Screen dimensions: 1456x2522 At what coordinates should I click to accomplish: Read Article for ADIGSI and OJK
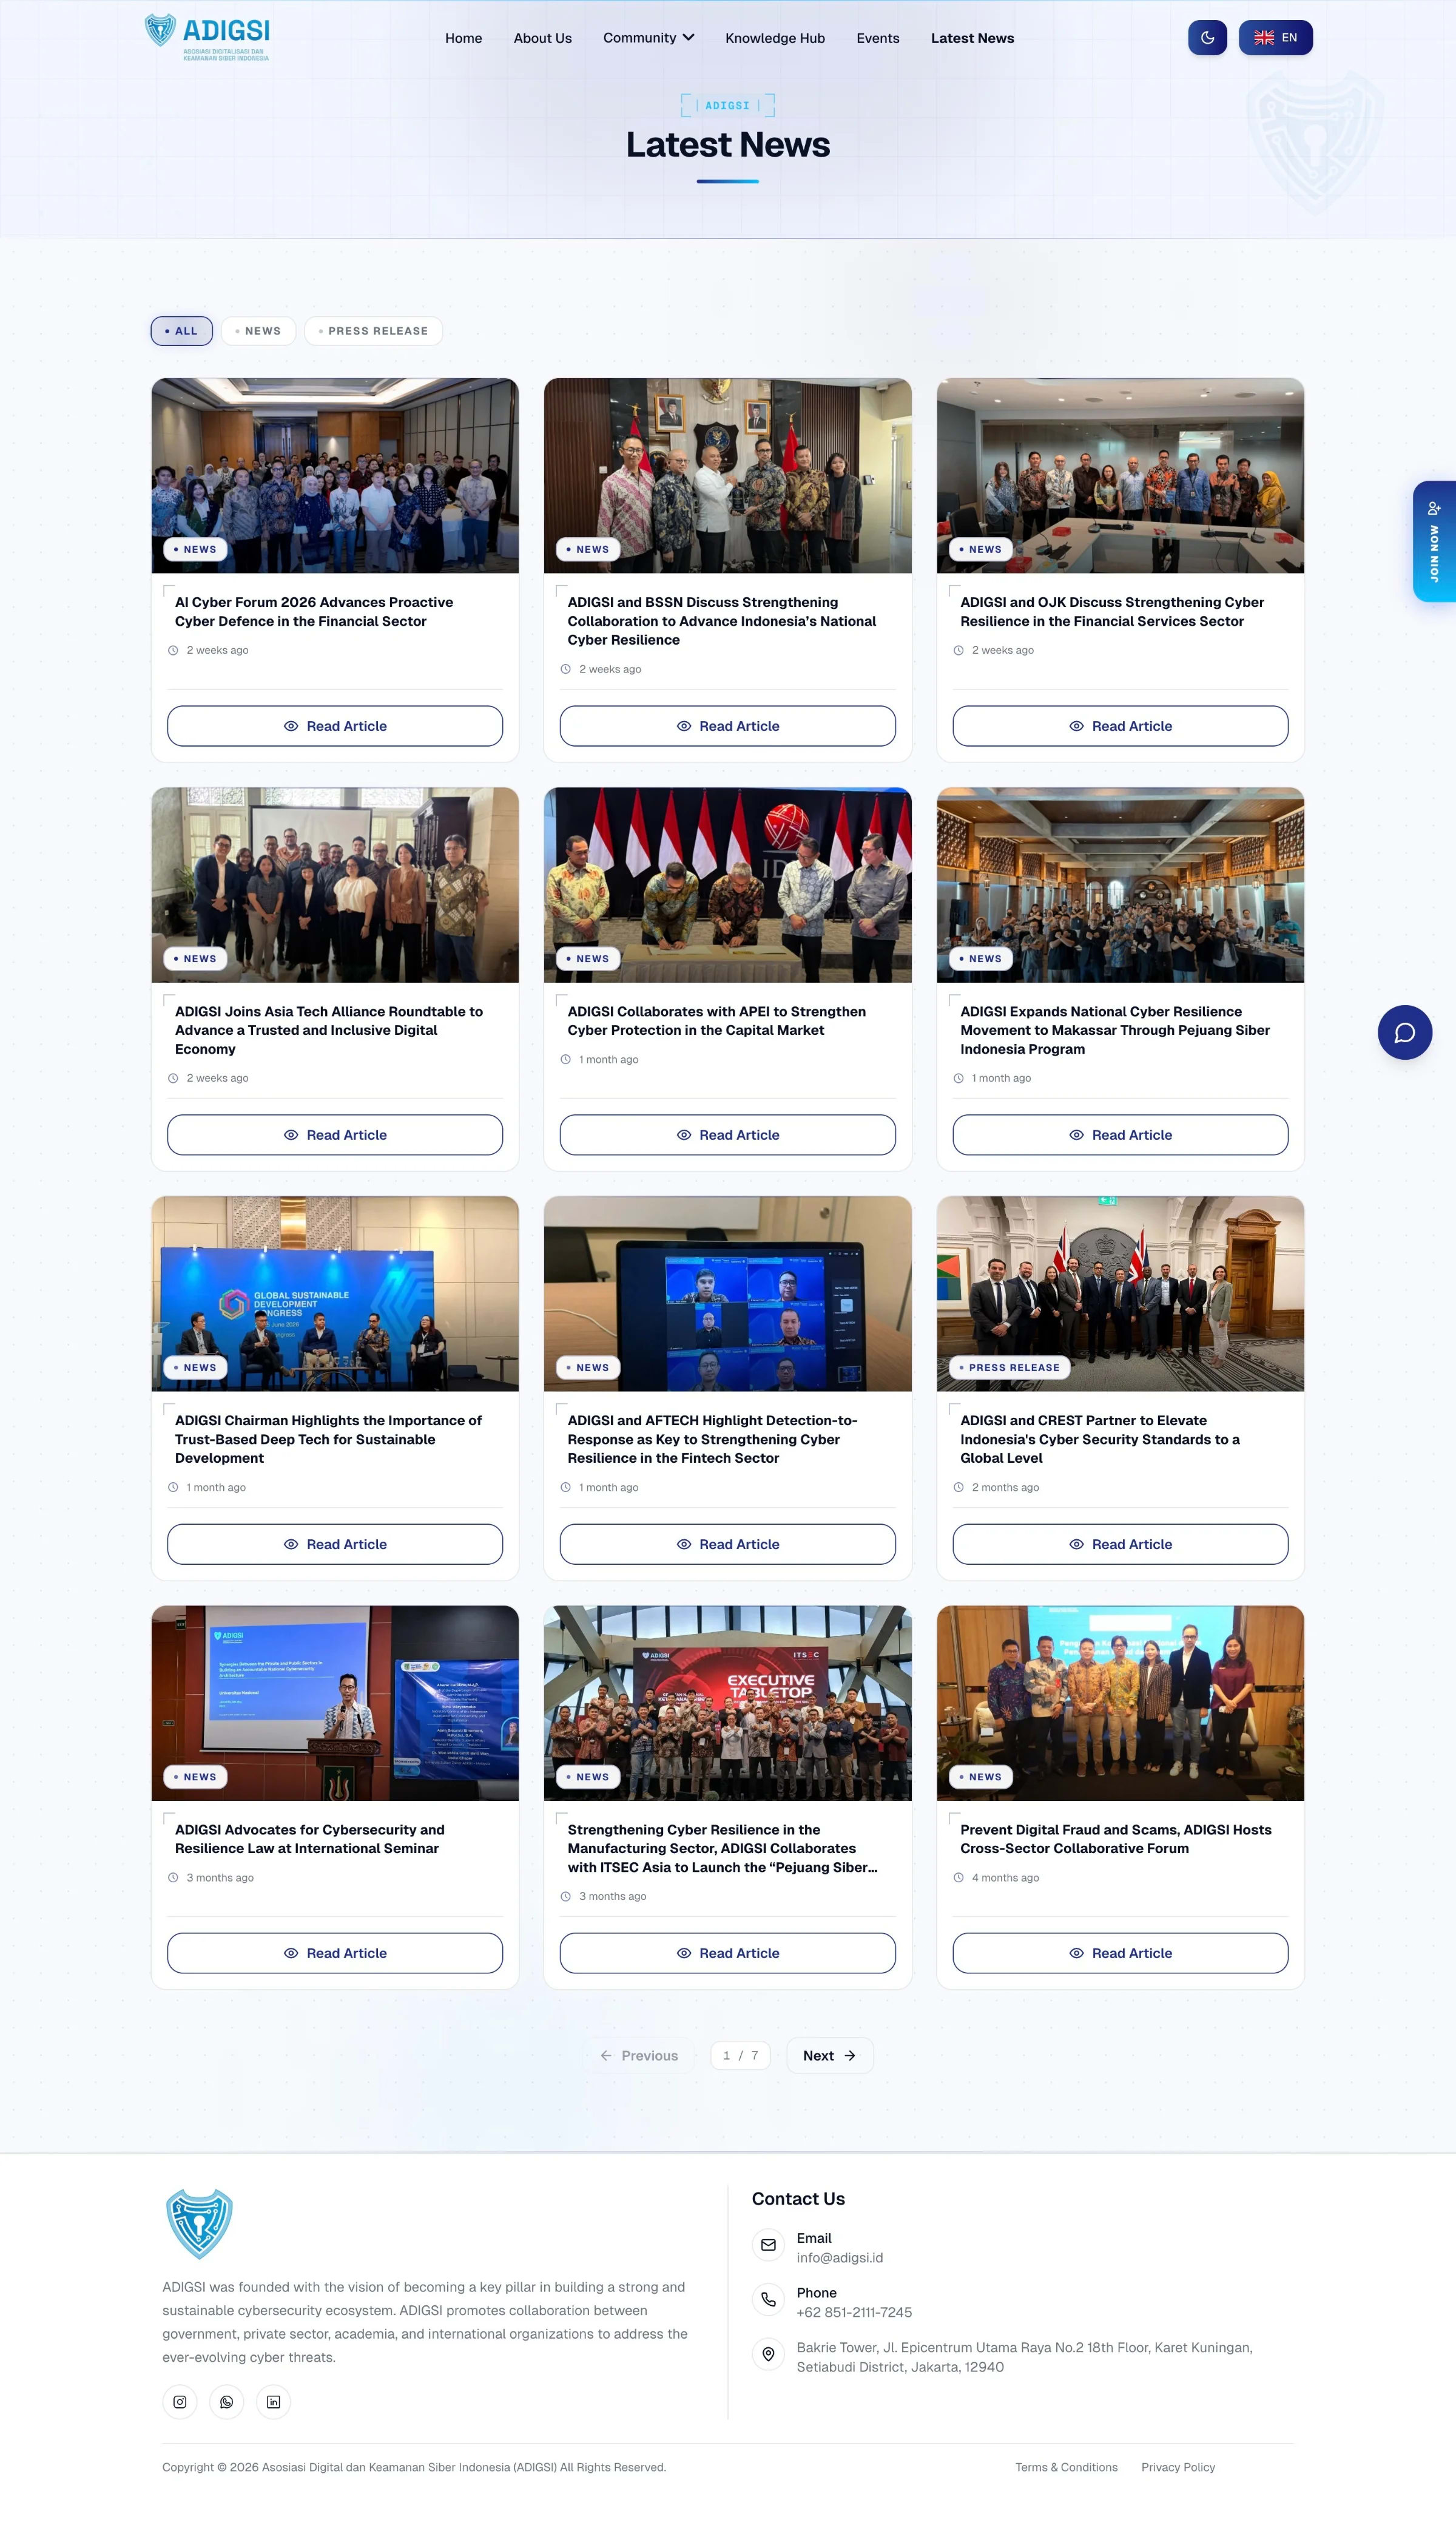click(x=1120, y=727)
